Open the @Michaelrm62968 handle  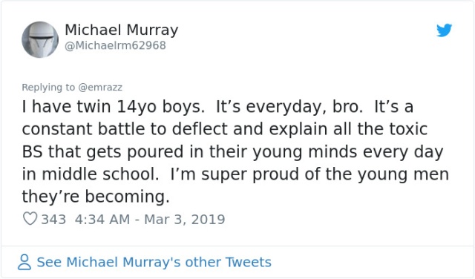click(116, 45)
